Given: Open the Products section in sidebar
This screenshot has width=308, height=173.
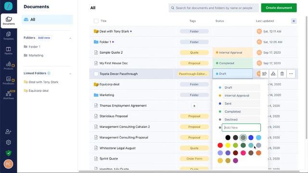Looking at the screenshot, I should [9, 65].
